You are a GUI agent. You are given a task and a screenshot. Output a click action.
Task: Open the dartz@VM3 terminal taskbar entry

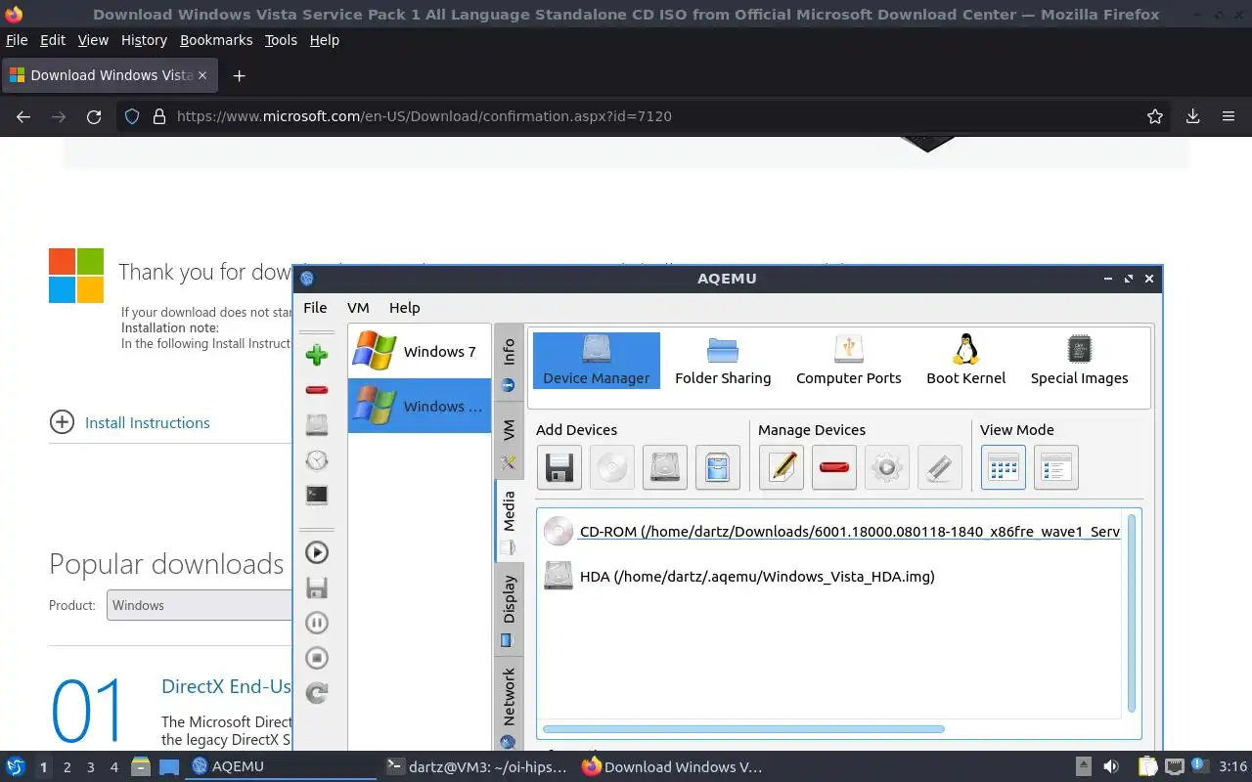coord(476,766)
